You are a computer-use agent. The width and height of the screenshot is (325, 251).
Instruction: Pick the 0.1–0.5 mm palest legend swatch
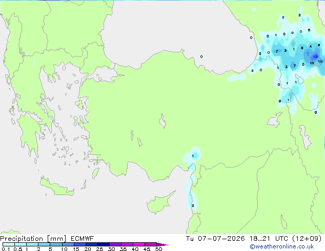pyautogui.click(x=9, y=244)
